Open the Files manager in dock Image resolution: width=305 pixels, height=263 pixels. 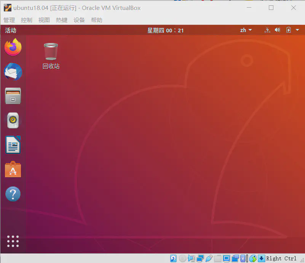pos(13,96)
